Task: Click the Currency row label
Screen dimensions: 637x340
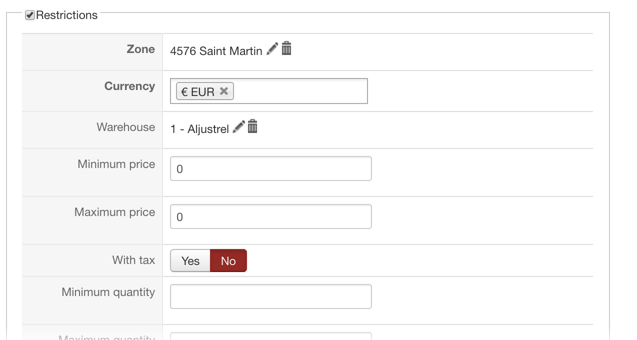Action: tap(130, 86)
